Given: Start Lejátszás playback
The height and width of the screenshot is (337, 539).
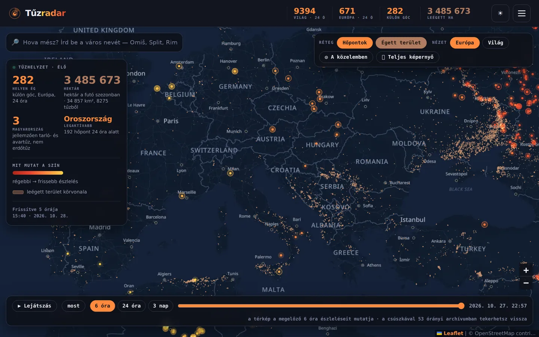Looking at the screenshot, I should 34,306.
